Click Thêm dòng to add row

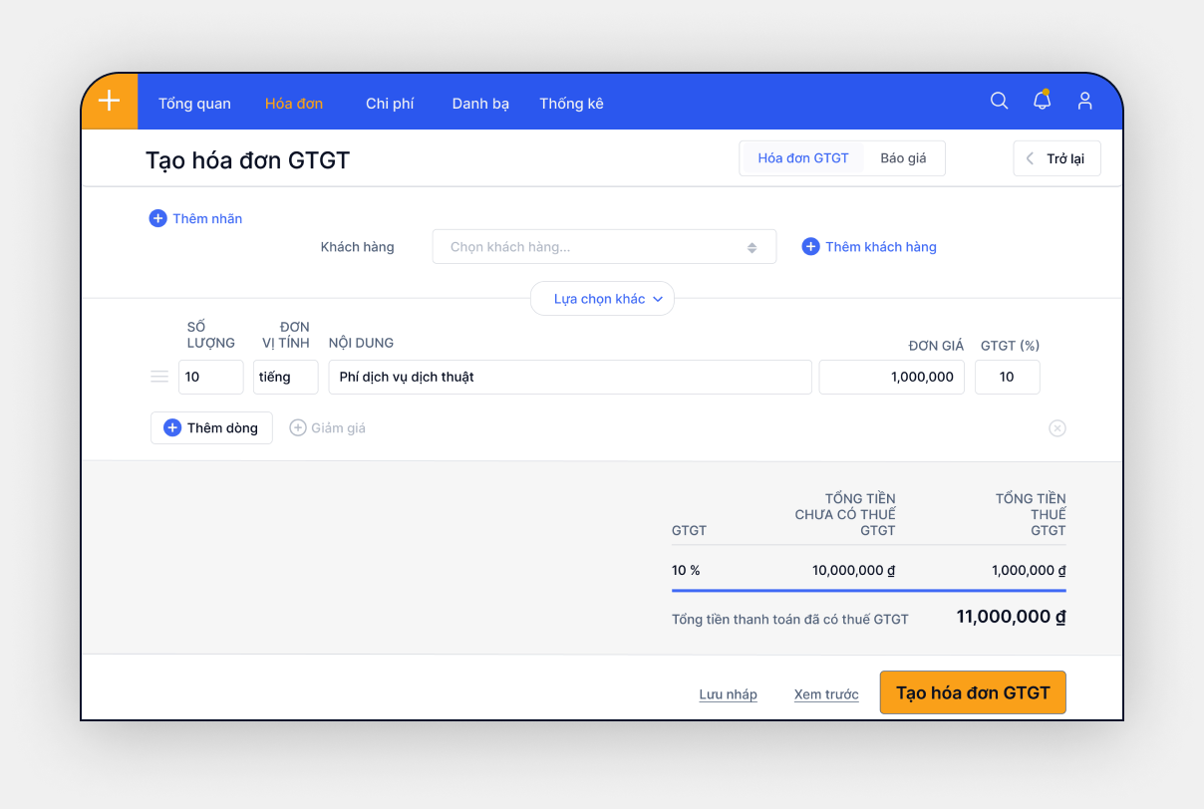[x=211, y=428]
